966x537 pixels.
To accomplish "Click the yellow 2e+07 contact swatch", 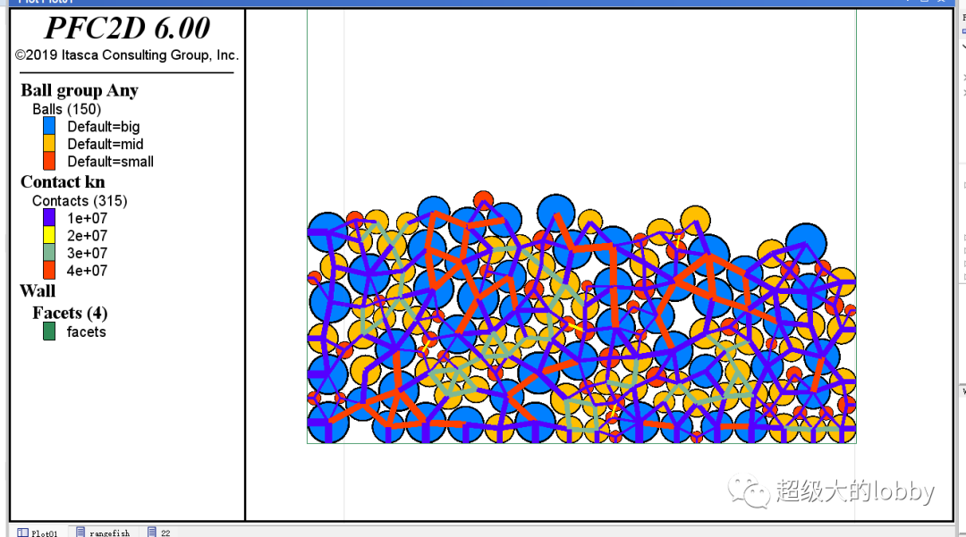I will 49,235.
